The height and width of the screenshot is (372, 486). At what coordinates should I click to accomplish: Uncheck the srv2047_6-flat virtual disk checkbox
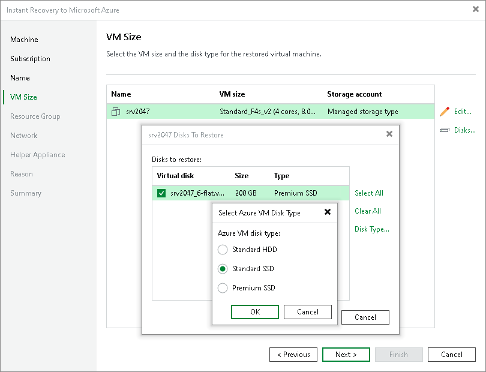161,193
